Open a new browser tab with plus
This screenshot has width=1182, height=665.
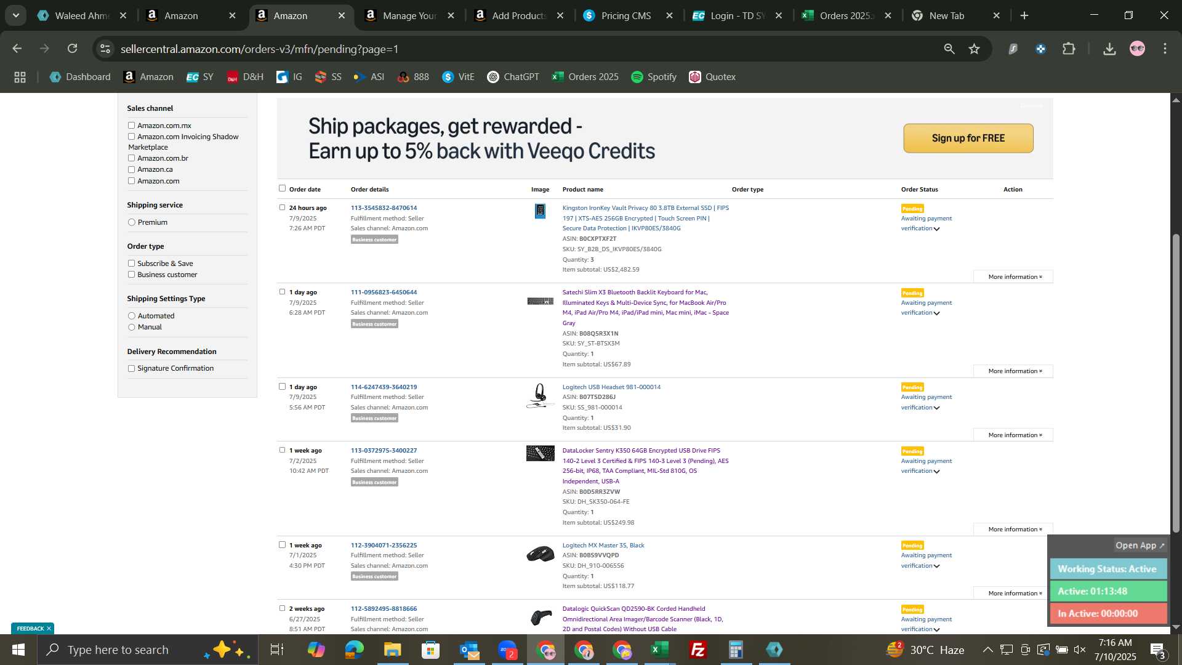1024,15
